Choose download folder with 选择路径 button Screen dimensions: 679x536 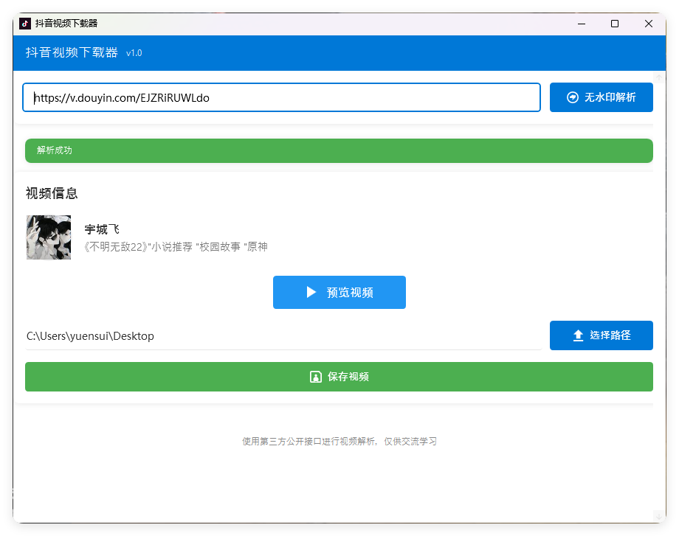(x=602, y=335)
